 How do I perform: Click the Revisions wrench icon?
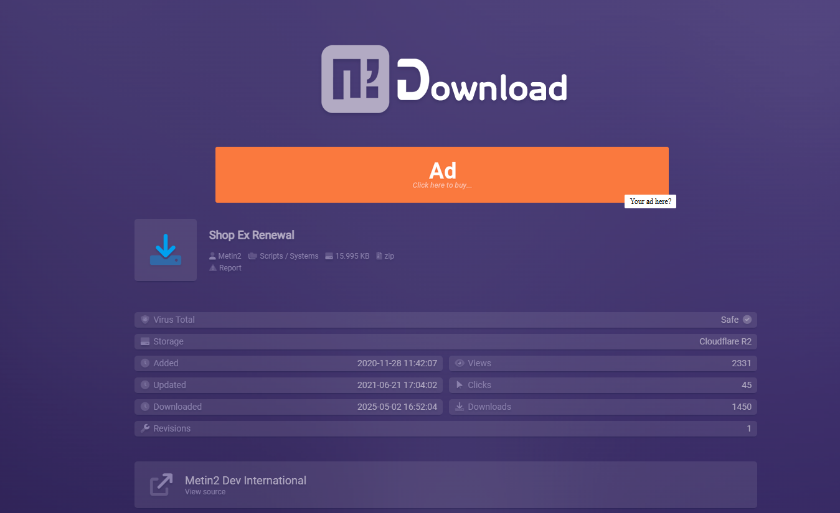click(x=145, y=428)
